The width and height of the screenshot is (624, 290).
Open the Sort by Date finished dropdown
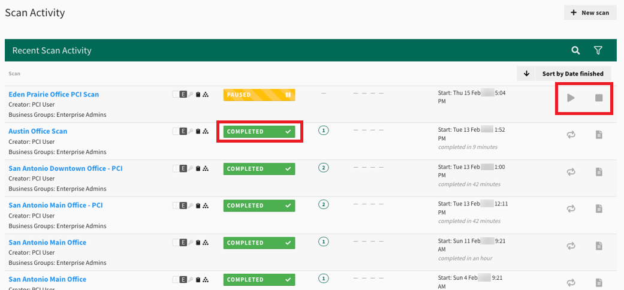(572, 74)
